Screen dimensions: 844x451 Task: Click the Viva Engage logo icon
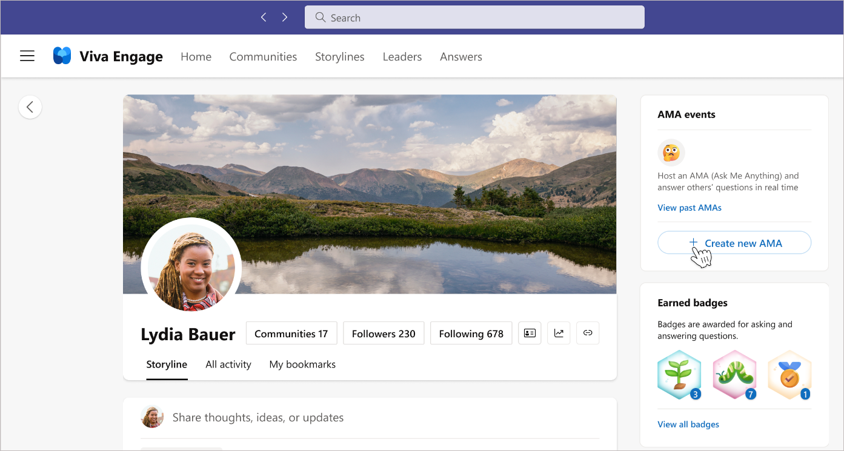[x=62, y=56]
